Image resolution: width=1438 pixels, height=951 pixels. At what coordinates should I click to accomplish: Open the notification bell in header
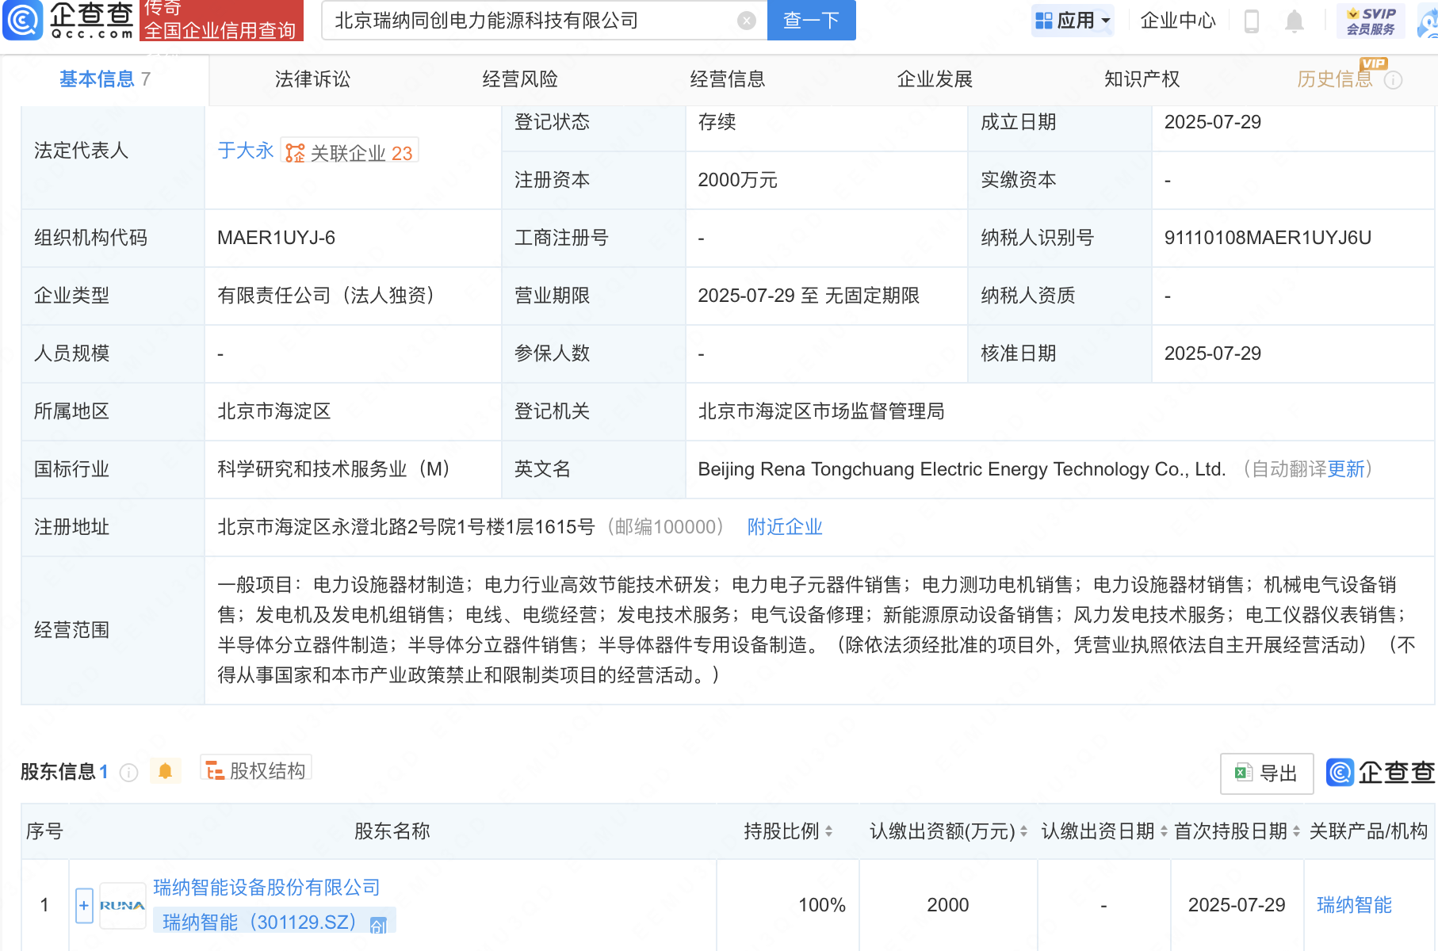pyautogui.click(x=1294, y=21)
